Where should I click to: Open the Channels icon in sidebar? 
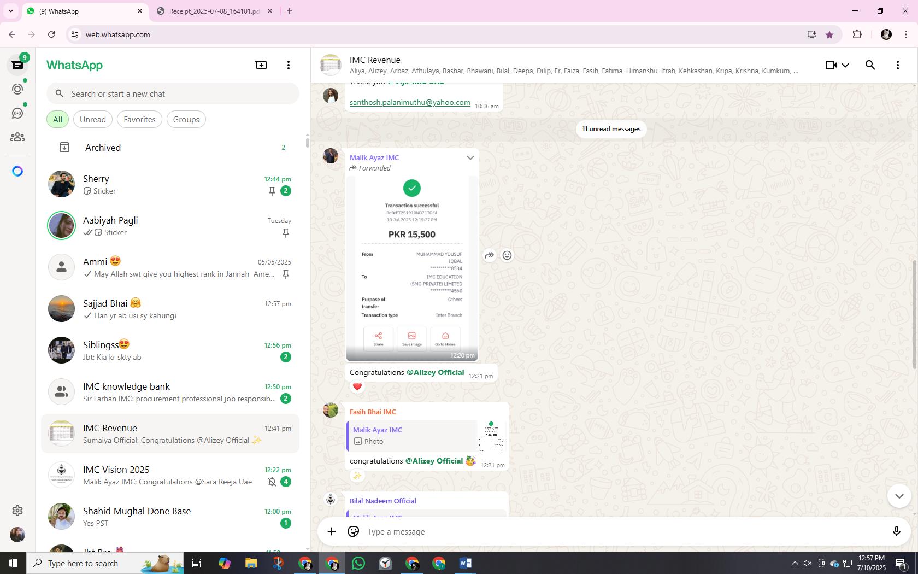[x=17, y=113]
